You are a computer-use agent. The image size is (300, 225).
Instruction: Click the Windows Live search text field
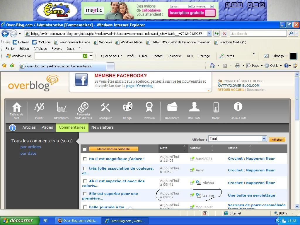coord(59,56)
